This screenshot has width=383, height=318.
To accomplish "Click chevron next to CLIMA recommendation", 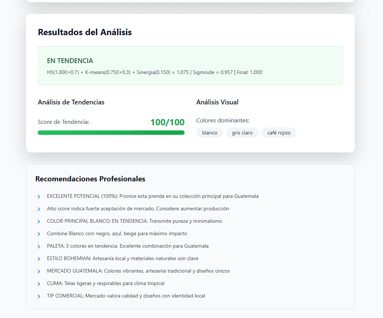I will [x=39, y=284].
